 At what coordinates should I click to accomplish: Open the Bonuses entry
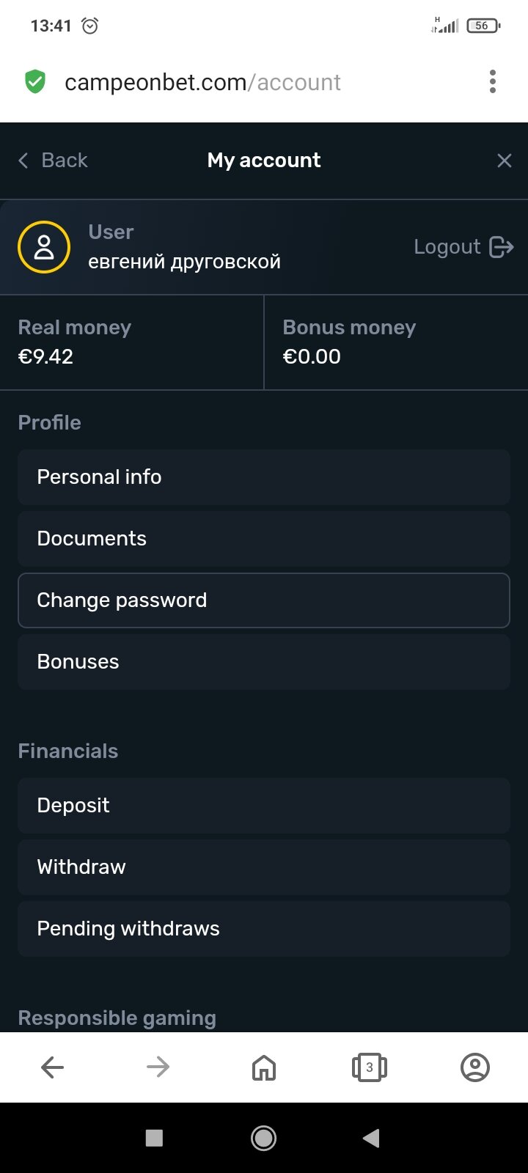coord(264,662)
